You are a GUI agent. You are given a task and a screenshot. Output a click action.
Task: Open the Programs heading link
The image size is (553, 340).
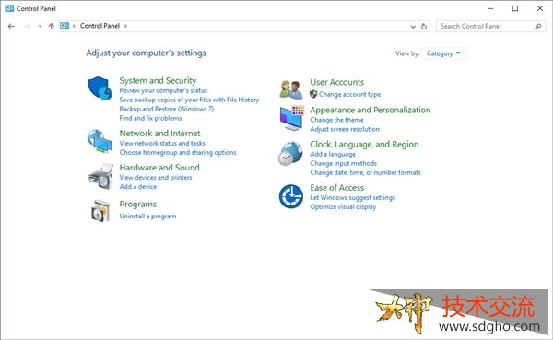coord(138,205)
